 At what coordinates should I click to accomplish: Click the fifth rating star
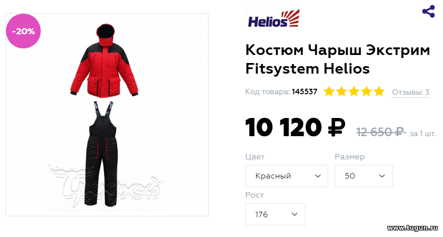click(x=379, y=91)
